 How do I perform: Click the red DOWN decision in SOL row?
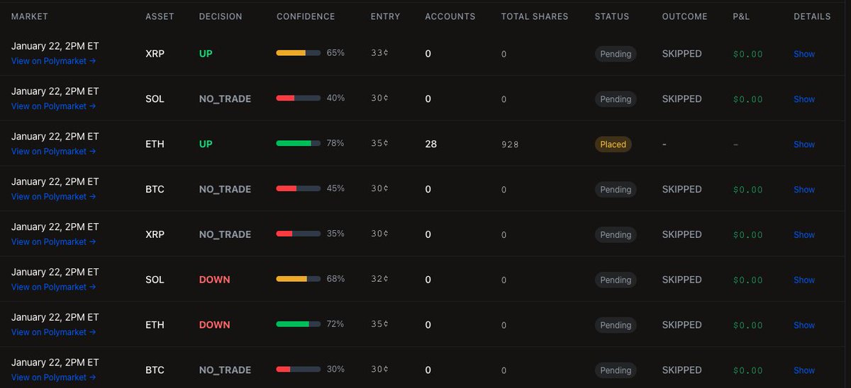[x=215, y=280]
